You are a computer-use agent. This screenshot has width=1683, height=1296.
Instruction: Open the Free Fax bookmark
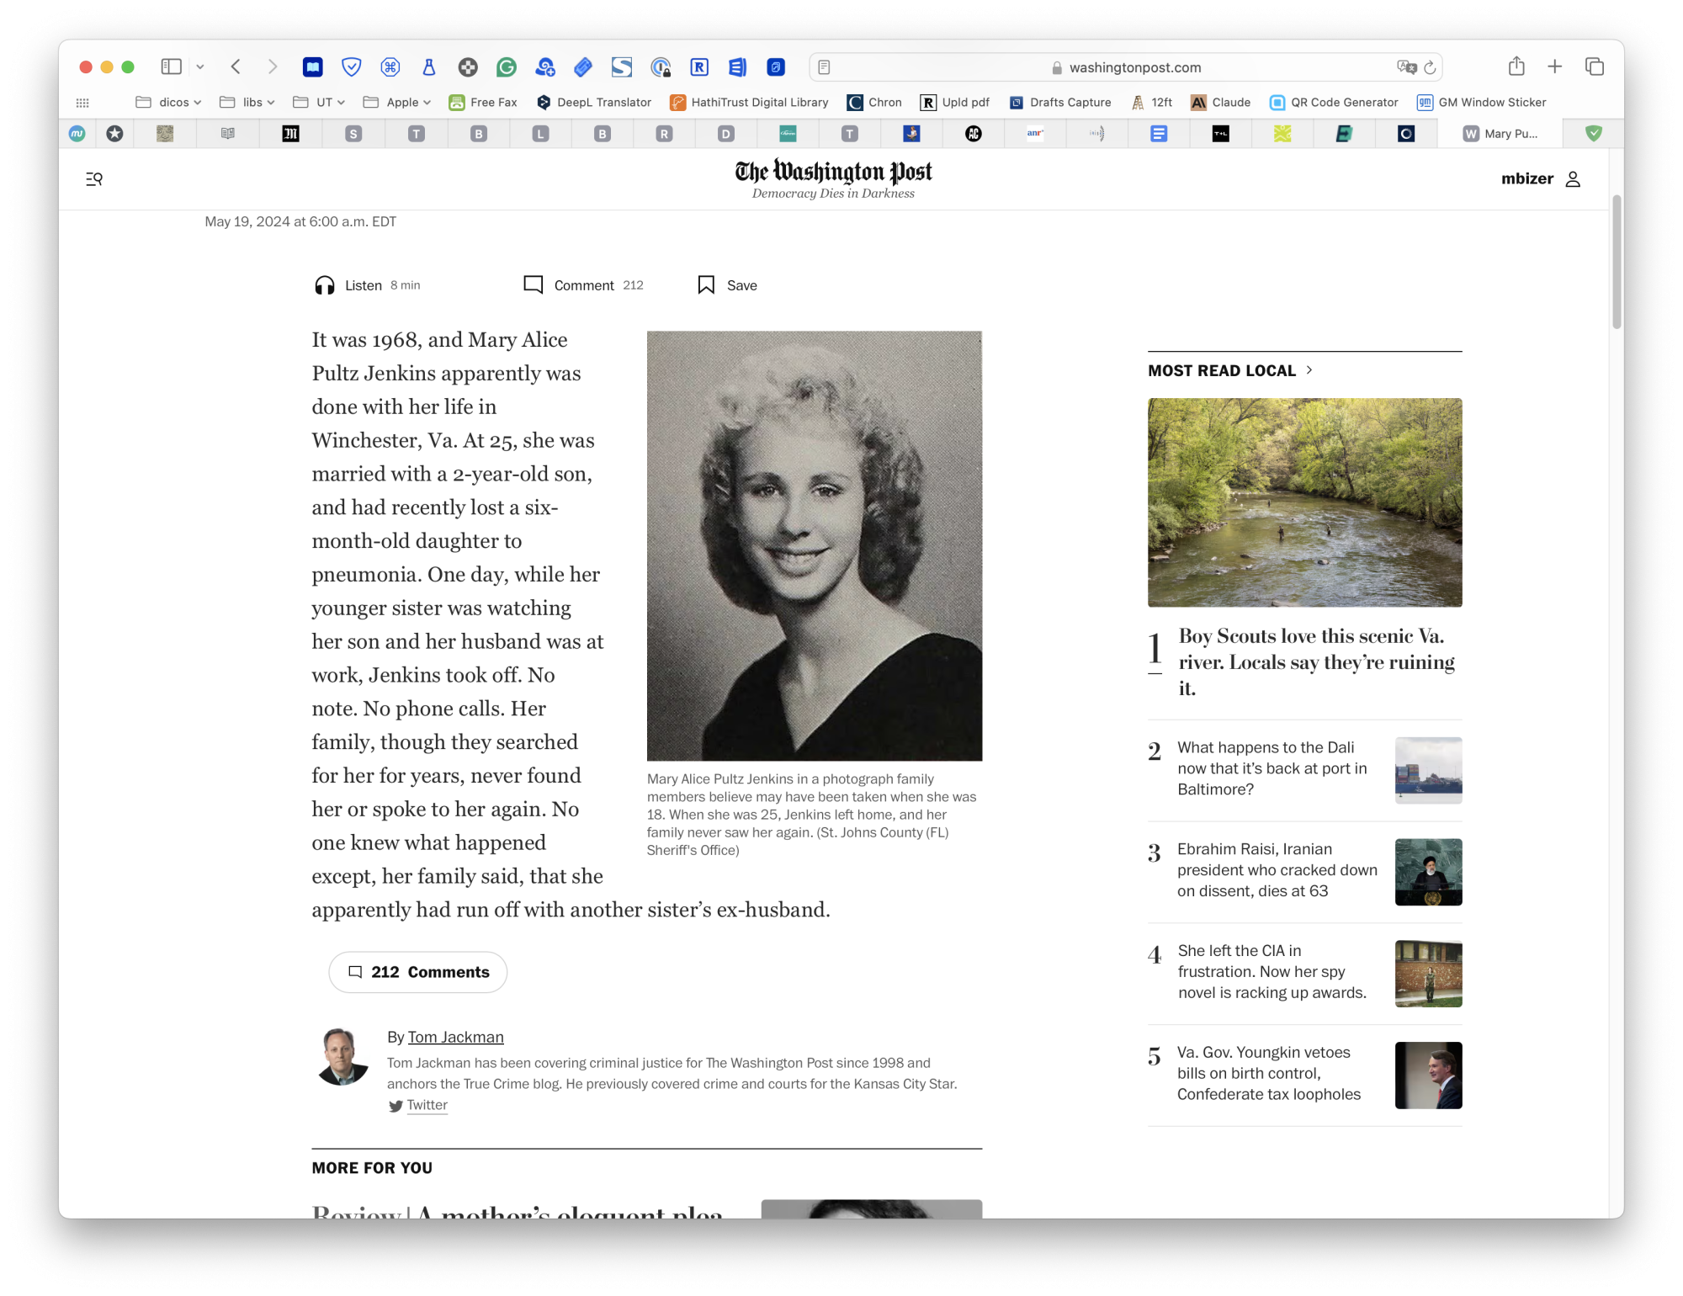pyautogui.click(x=483, y=103)
